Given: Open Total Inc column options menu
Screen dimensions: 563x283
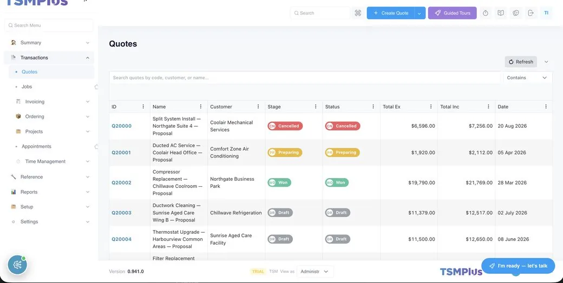Looking at the screenshot, I should tap(488, 107).
